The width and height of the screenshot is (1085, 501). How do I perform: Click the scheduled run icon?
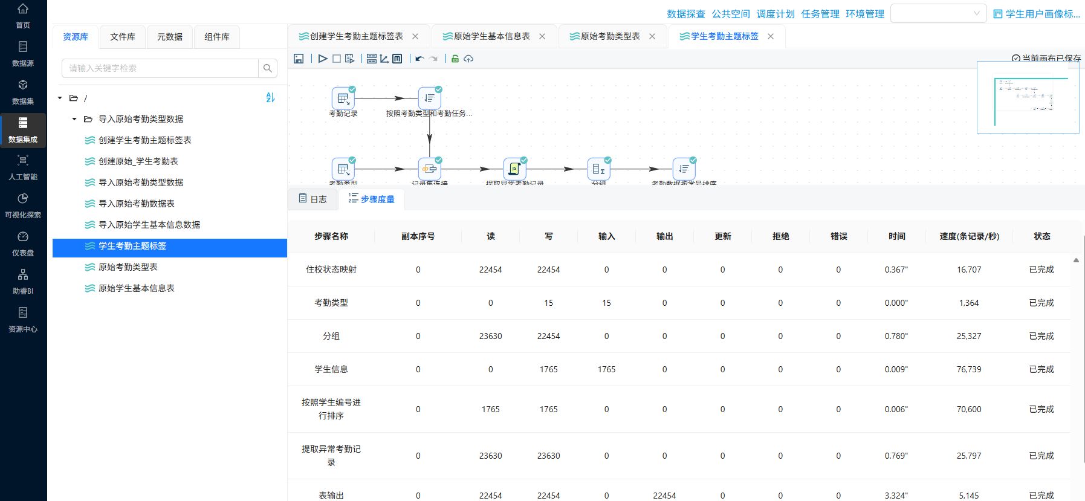click(350, 59)
